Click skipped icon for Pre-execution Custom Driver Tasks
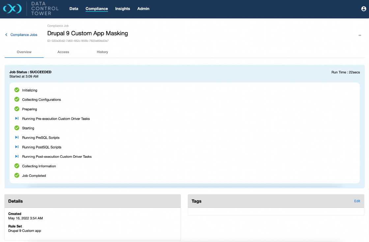369x242 pixels. (17, 119)
